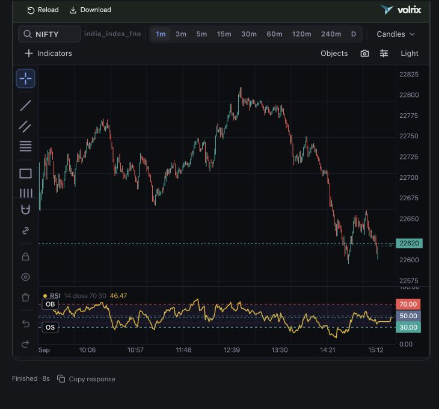439x409 pixels.
Task: Open the Indicators menu
Action: click(49, 54)
